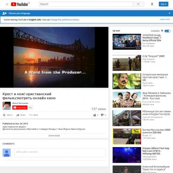The height and width of the screenshot is (173, 173).
Task: Open 'Алексей Коломийцев' video title
Action: click(156, 168)
